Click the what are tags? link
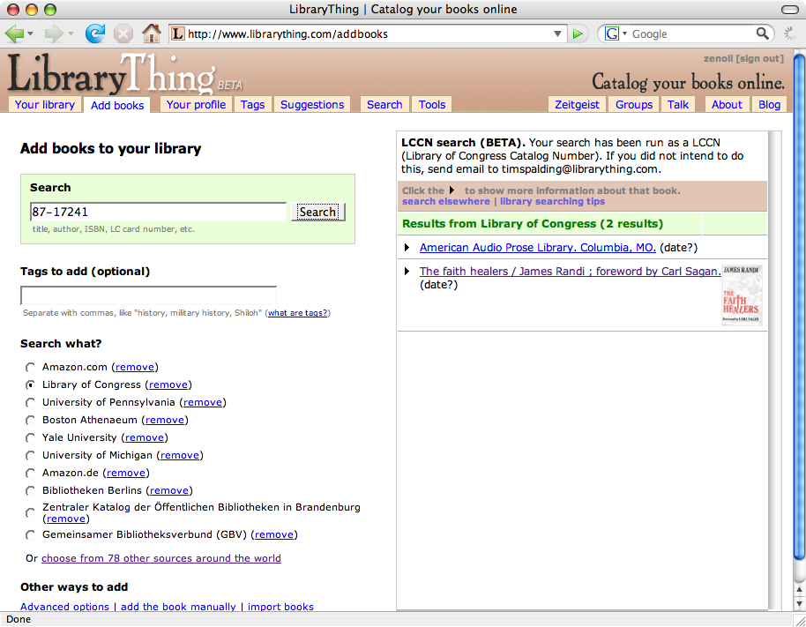806x627 pixels. point(298,313)
